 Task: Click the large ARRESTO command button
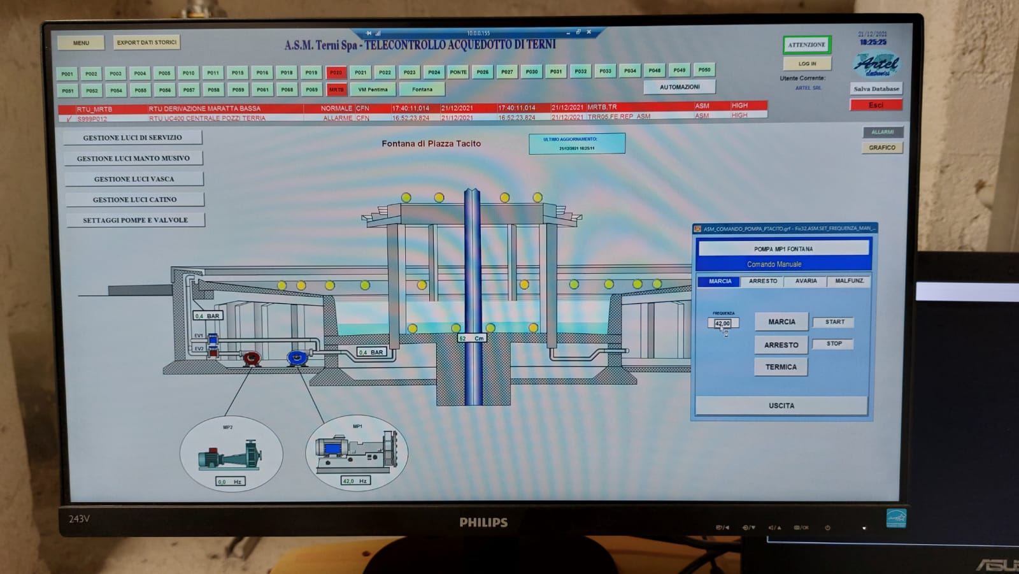point(781,345)
